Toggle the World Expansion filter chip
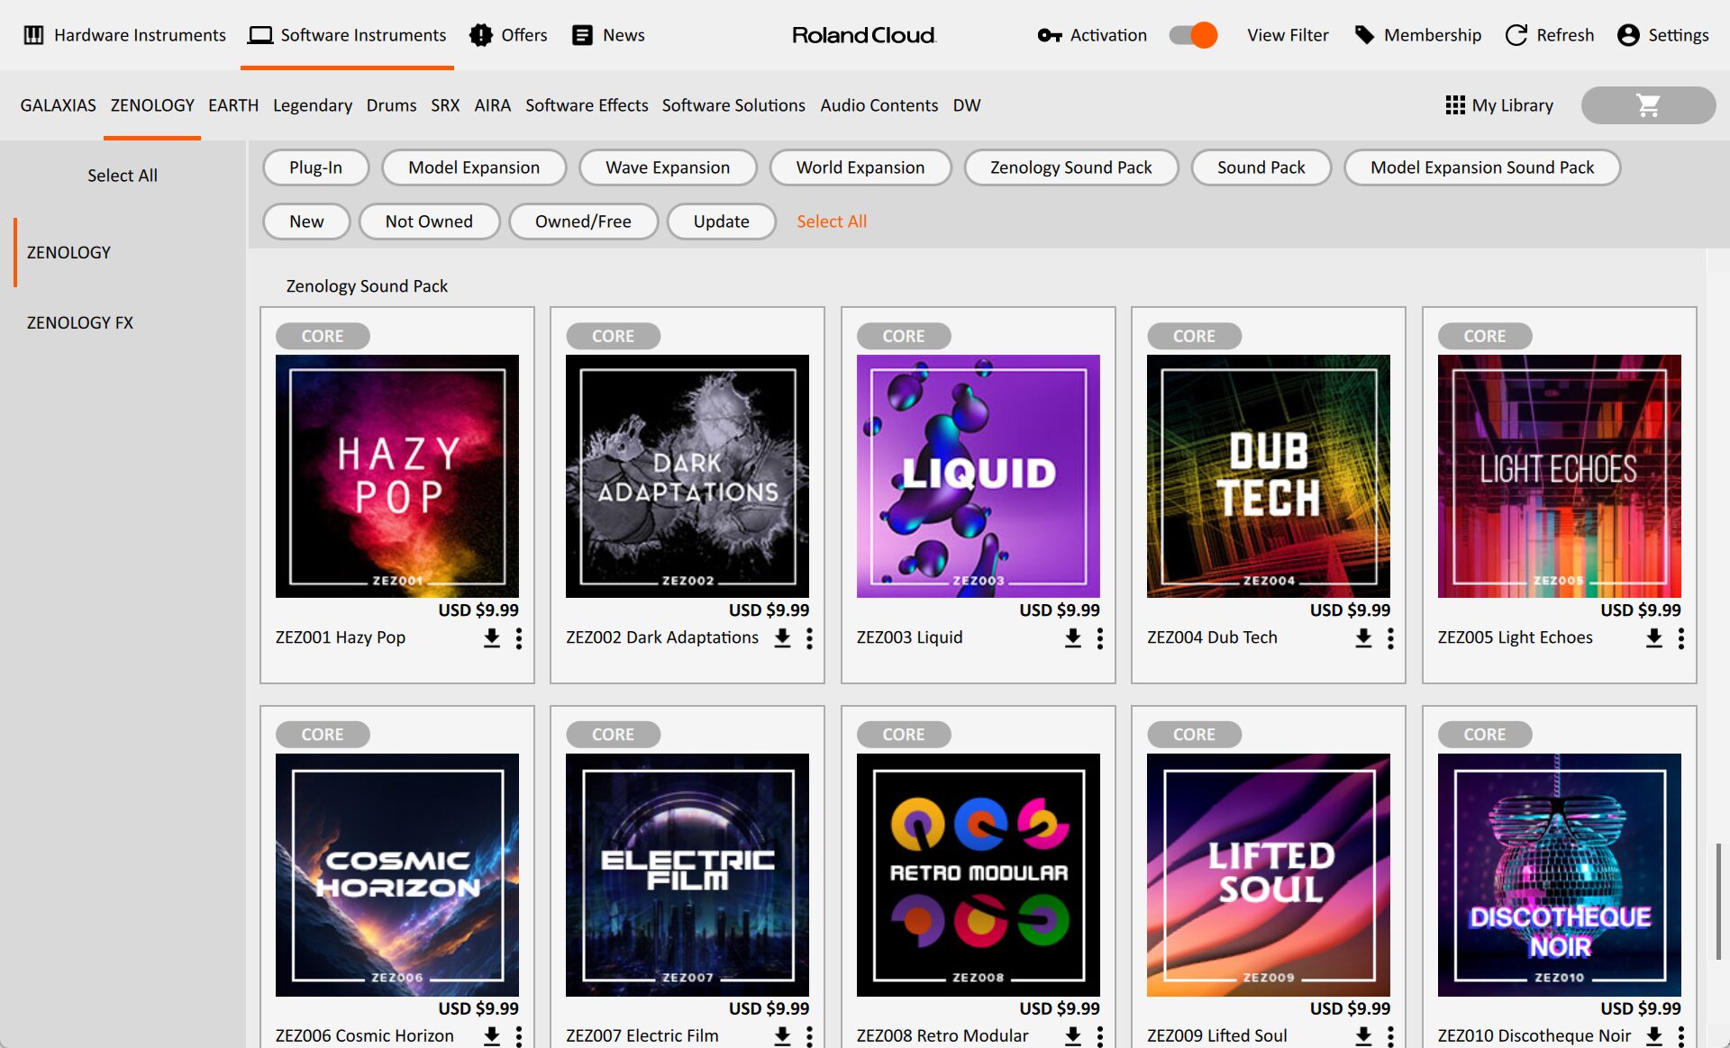 pyautogui.click(x=860, y=167)
